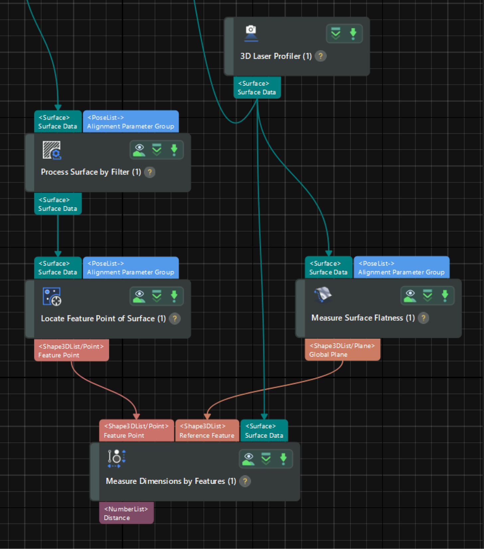This screenshot has width=484, height=549.
Task: Click the Locate Feature Point of Surface step icon
Action: tap(52, 296)
